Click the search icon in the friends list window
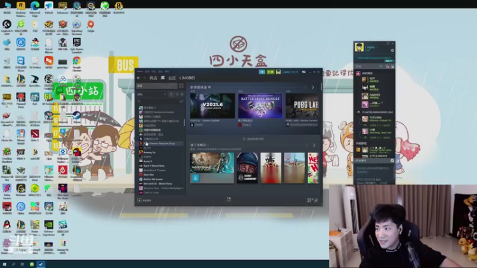This screenshot has height=268, width=477. (x=381, y=66)
